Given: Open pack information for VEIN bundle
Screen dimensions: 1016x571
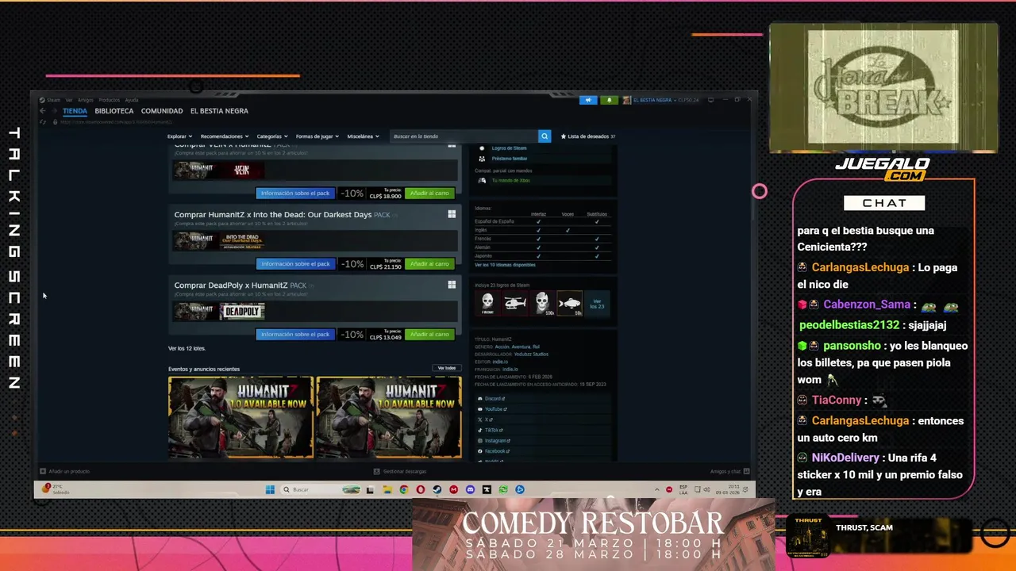Looking at the screenshot, I should (x=295, y=194).
